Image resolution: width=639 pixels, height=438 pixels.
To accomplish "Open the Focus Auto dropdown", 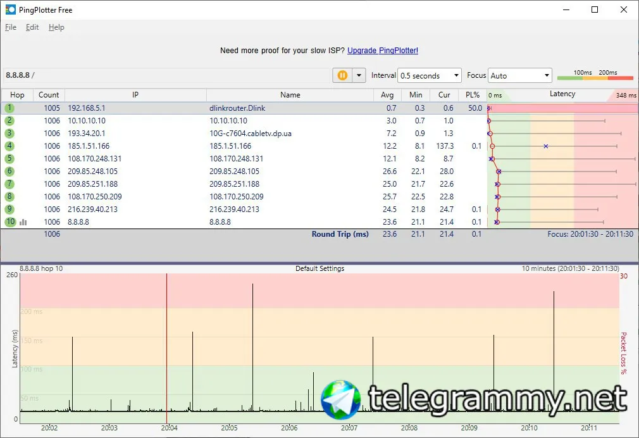I will tap(519, 75).
